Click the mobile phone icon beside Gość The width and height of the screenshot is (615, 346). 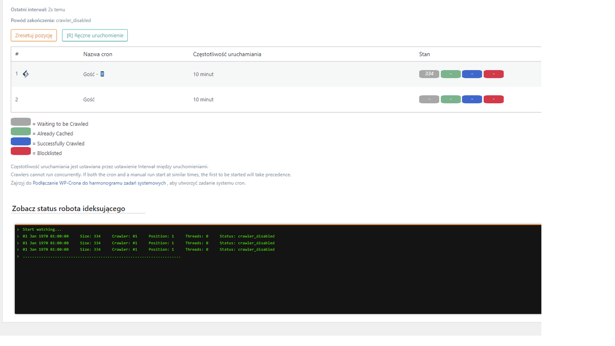[102, 74]
